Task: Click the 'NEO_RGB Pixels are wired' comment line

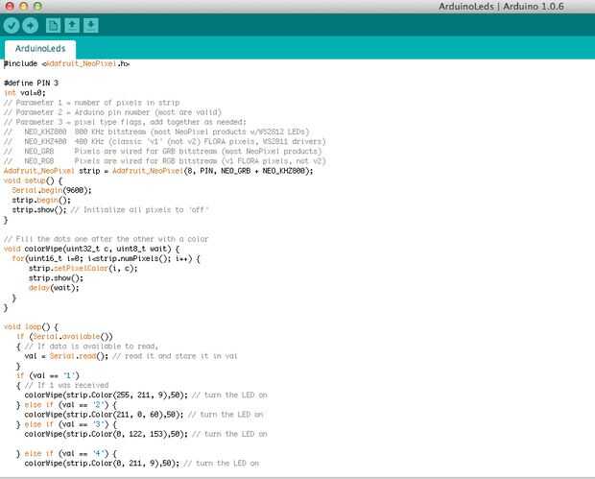Action: coord(165,161)
